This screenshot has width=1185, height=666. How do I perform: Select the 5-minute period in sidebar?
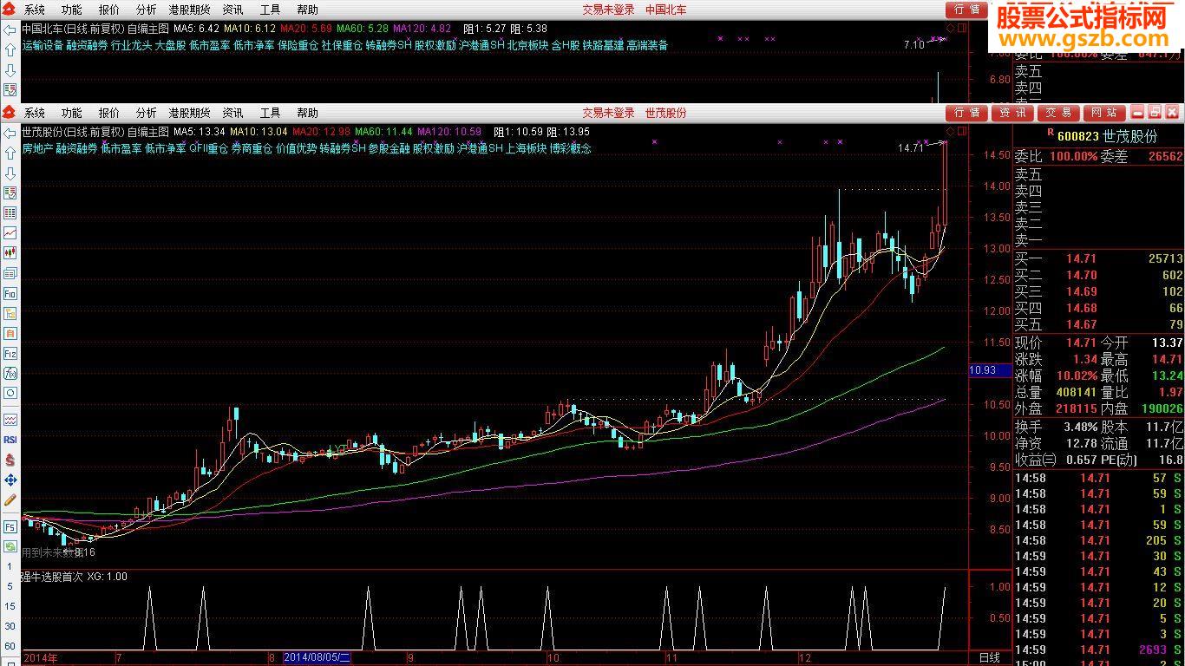pos(10,587)
